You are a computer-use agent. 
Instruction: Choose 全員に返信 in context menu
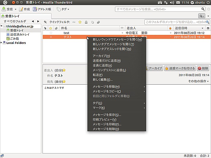[117, 65]
